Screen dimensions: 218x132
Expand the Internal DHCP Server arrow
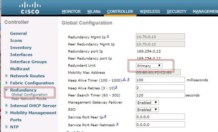(6, 105)
